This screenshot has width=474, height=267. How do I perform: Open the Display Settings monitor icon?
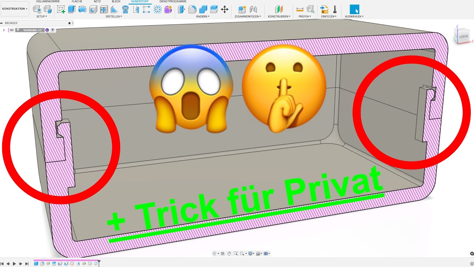[x=251, y=254]
